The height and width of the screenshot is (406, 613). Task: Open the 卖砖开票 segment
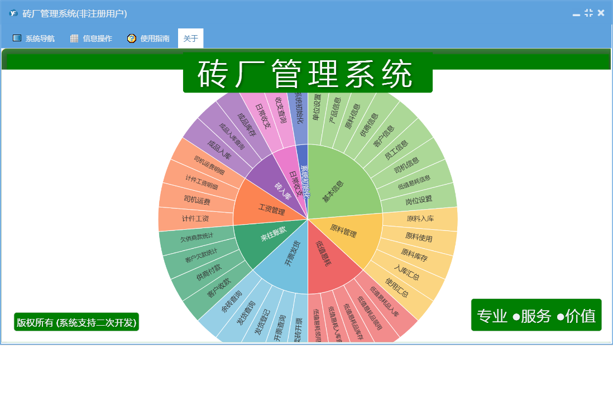299,330
